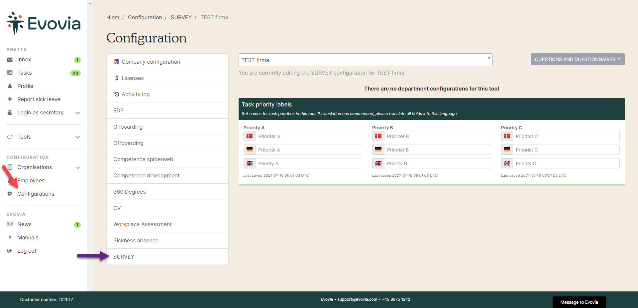The image size is (638, 308).
Task: Select the SURVEY configuration item
Action: pyautogui.click(x=167, y=257)
